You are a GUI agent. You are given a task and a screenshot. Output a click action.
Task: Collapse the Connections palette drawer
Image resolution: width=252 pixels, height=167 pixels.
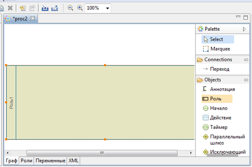[x=246, y=60]
